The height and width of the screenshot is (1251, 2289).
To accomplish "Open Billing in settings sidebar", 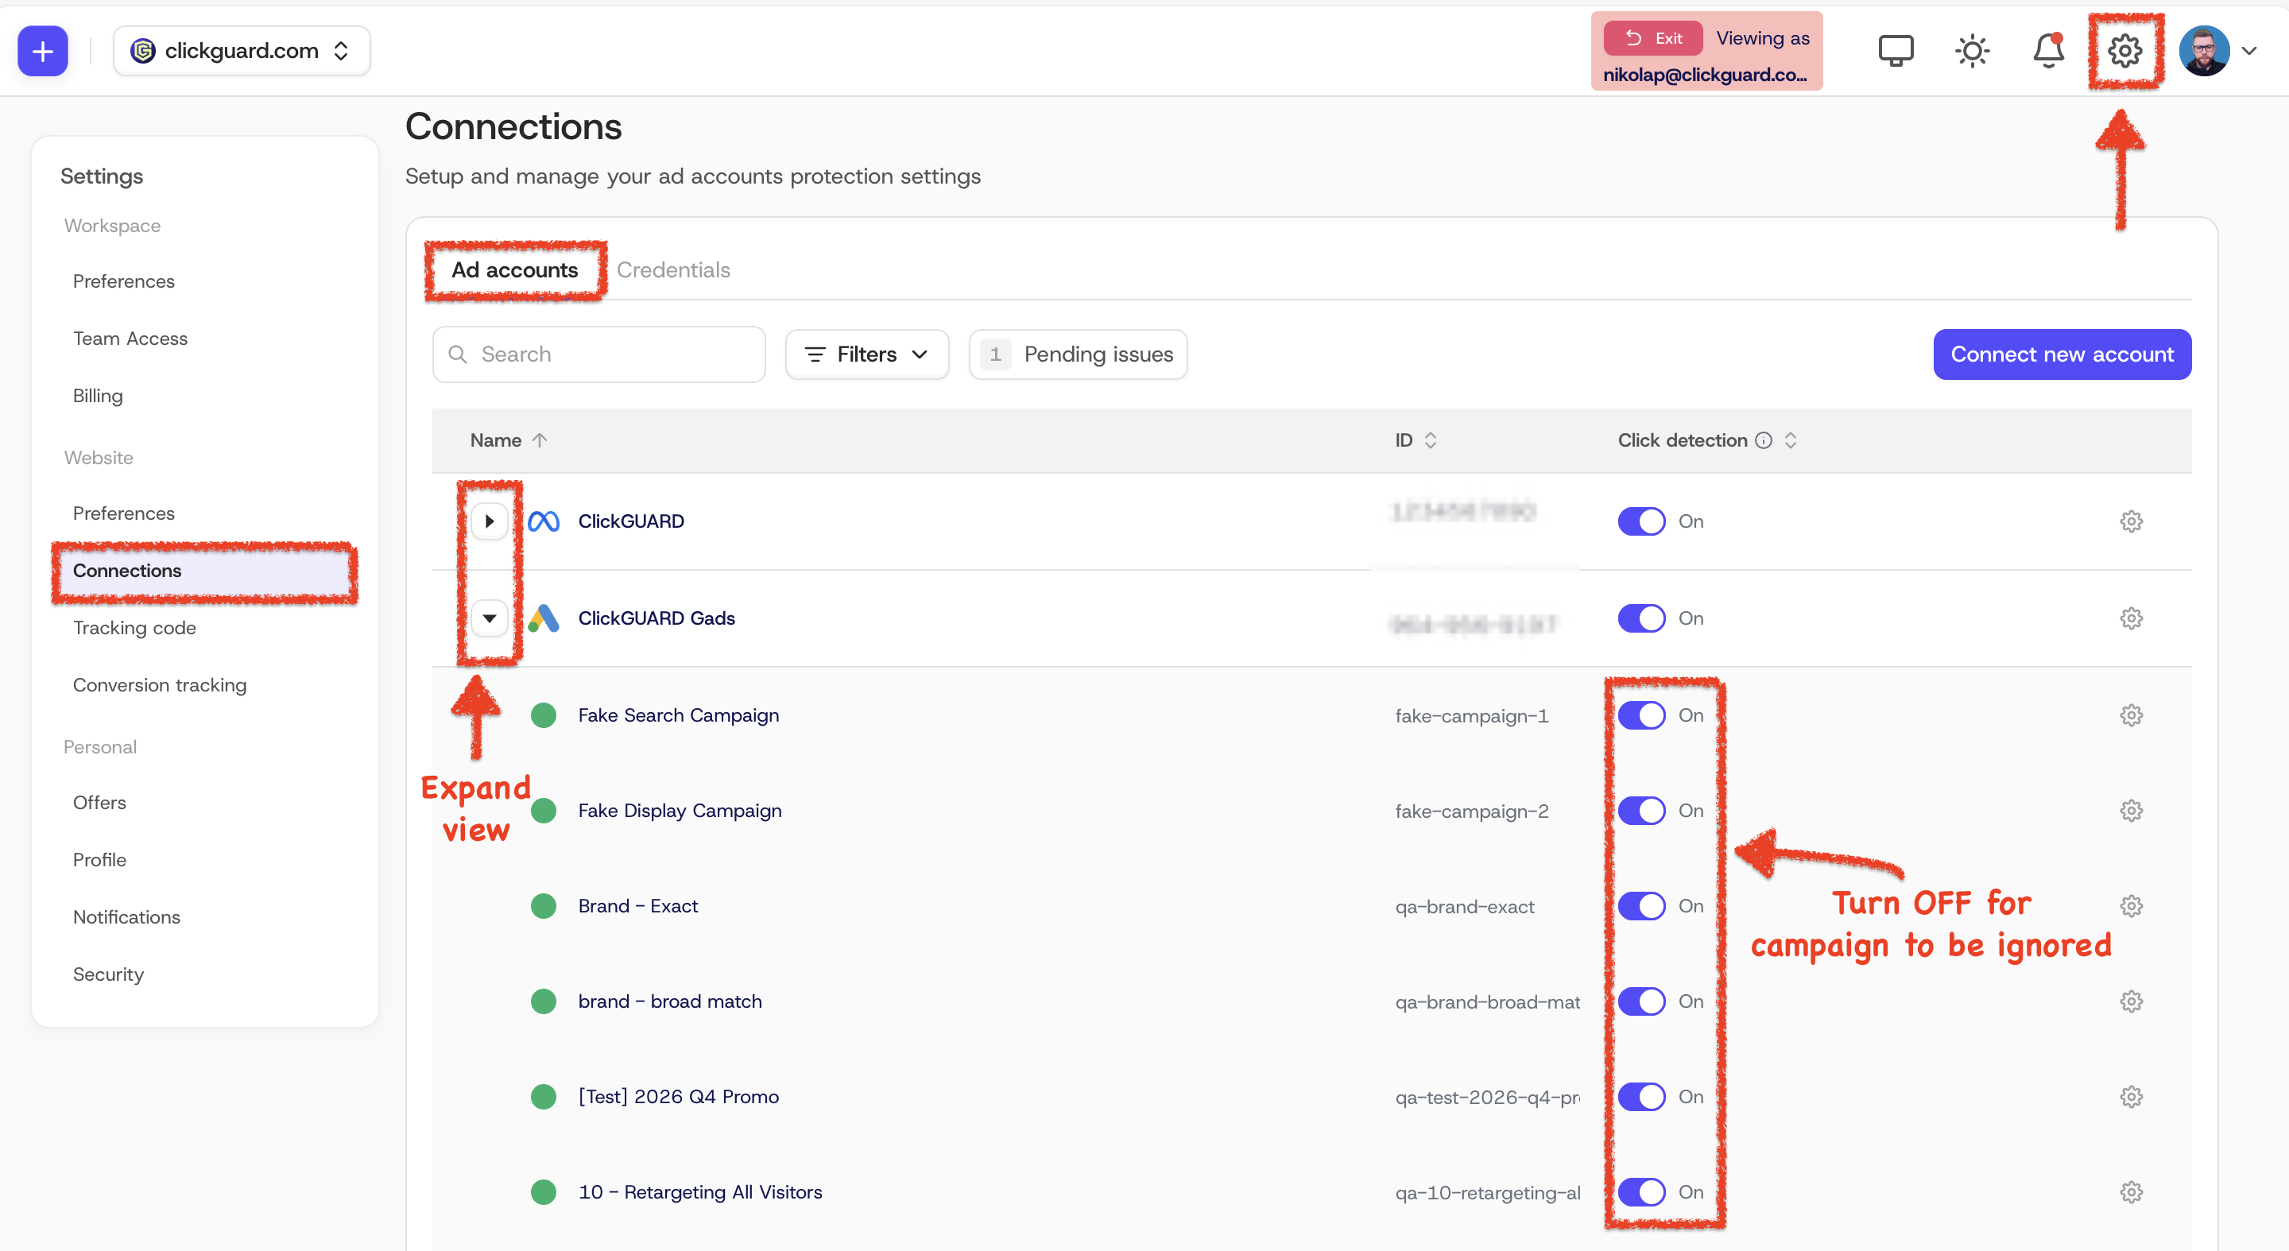I will tap(98, 395).
